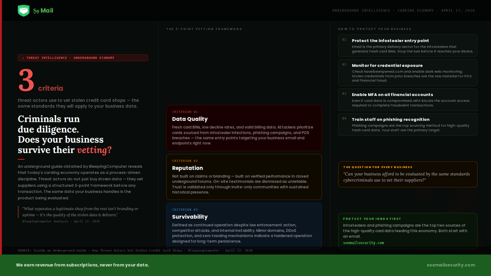491x276 pixels.
Task: Click the 'CRITERION 01' label
Action: tap(185, 112)
